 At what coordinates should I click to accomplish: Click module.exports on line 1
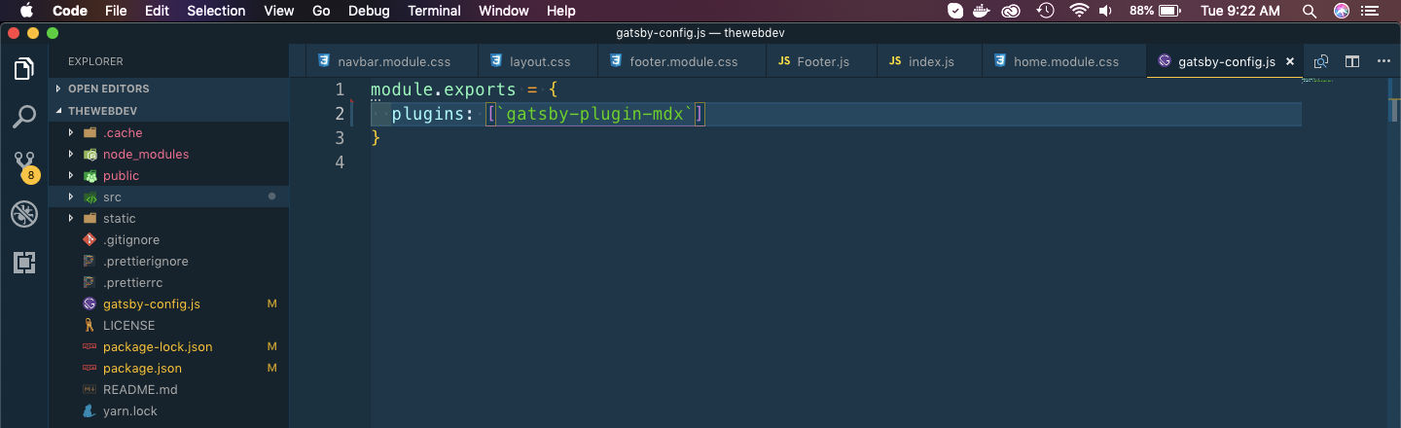[x=444, y=89]
